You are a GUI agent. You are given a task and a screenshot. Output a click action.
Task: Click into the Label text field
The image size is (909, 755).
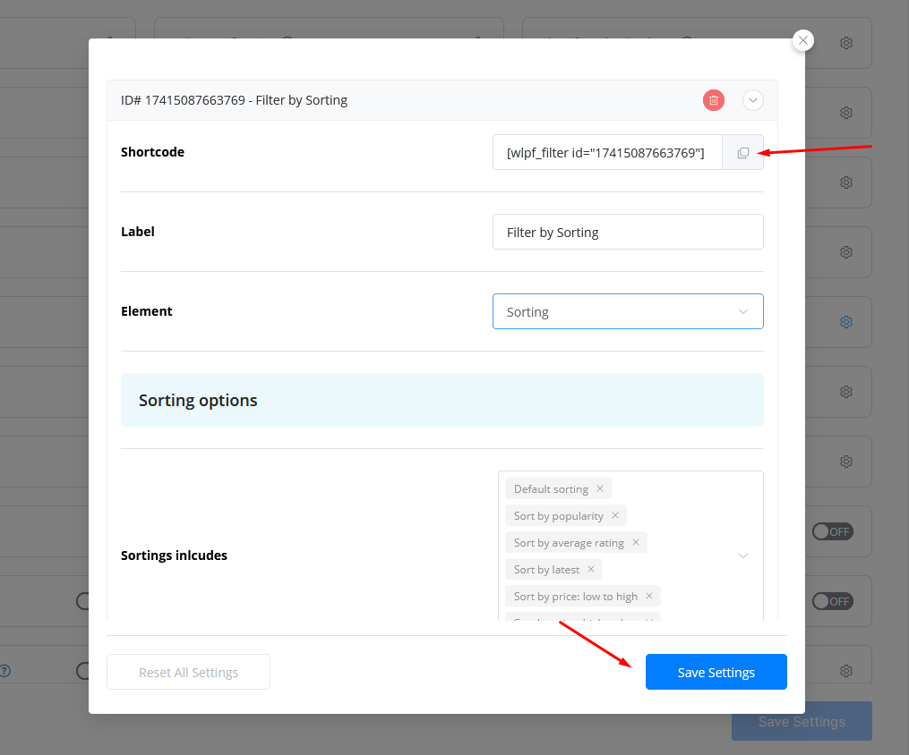point(628,232)
